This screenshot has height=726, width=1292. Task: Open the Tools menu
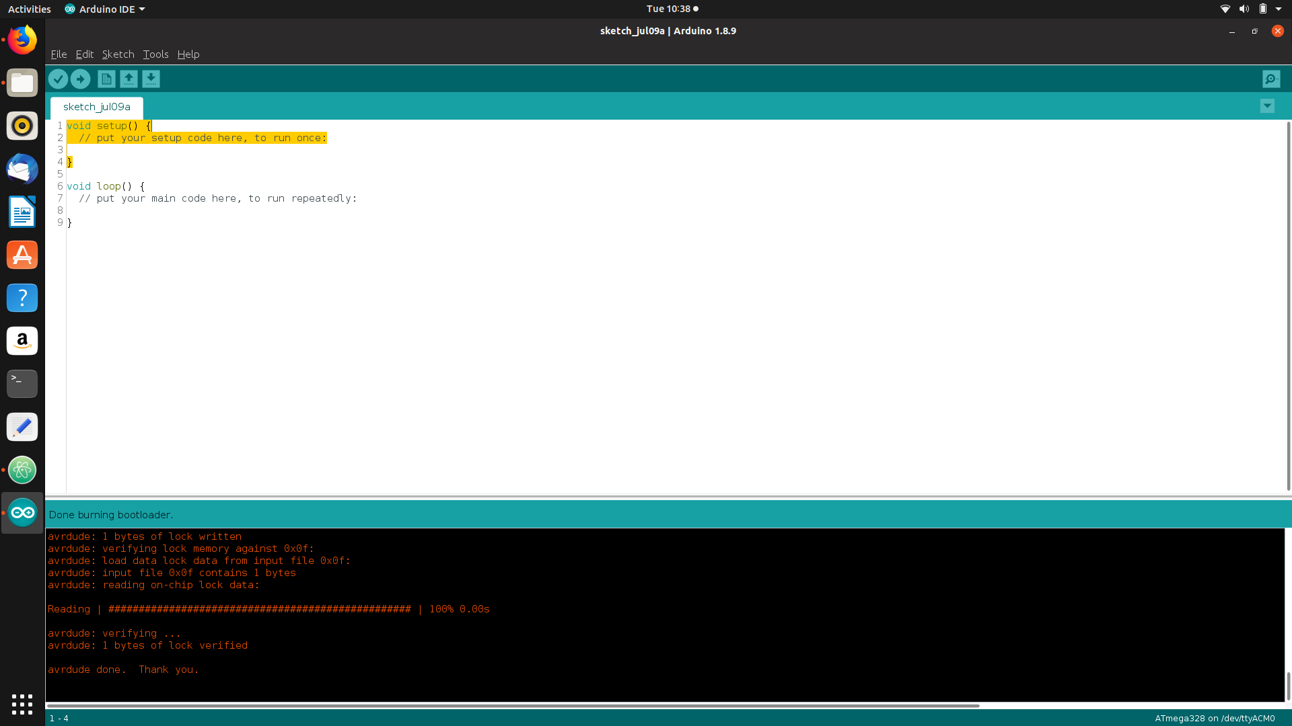point(155,54)
